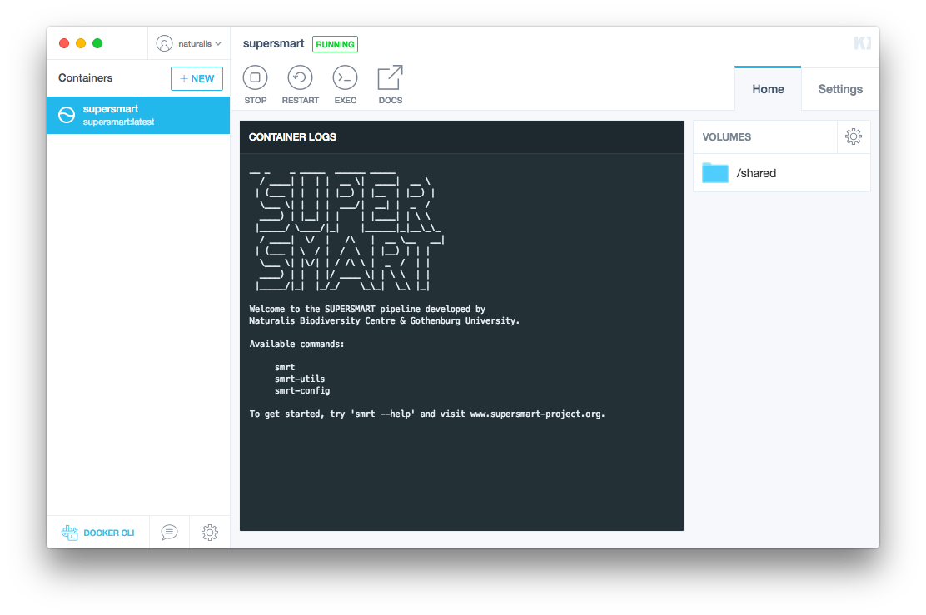Click the RUNNING status badge

pyautogui.click(x=335, y=44)
